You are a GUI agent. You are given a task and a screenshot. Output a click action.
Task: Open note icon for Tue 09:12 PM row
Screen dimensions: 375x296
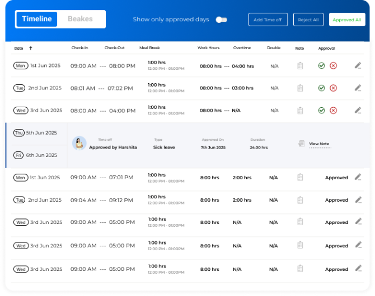pyautogui.click(x=300, y=200)
